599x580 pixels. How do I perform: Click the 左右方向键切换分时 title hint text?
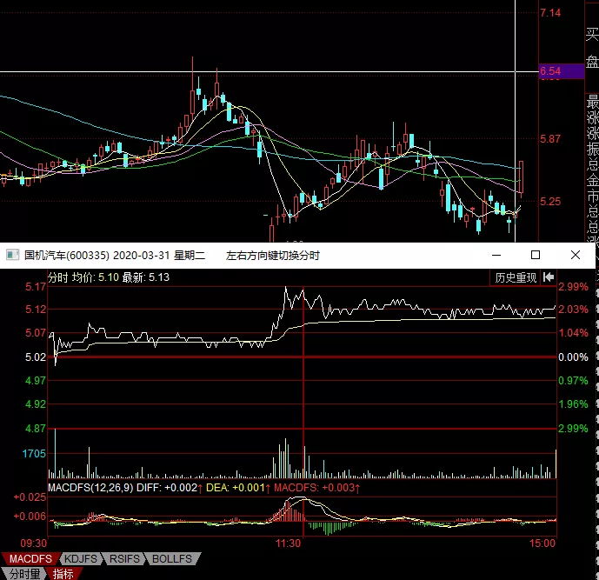[272, 256]
